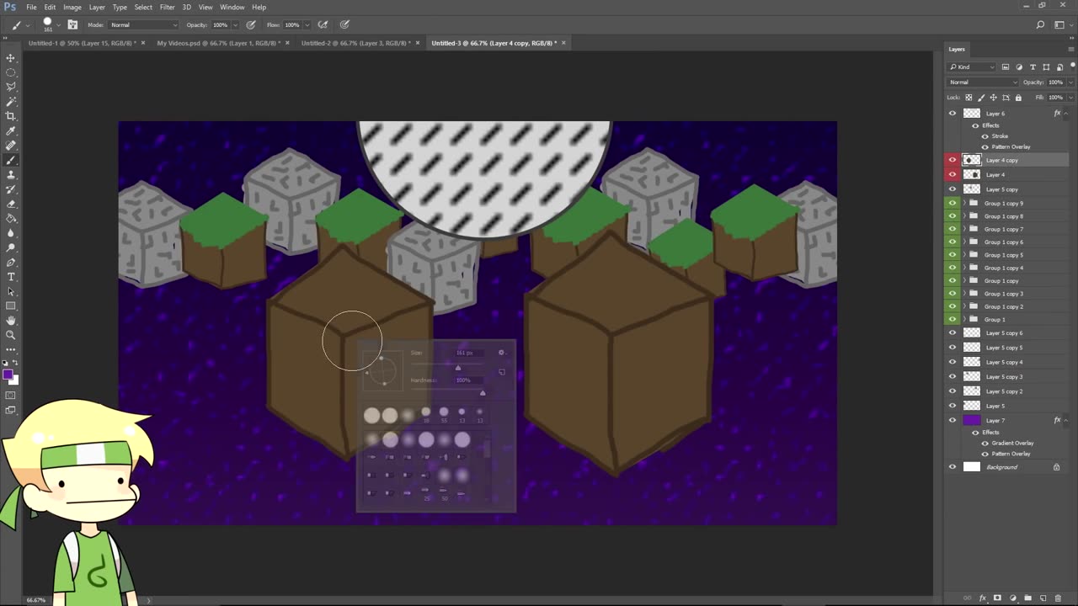Select the Healing Brush tool
1078x606 pixels.
click(x=11, y=146)
